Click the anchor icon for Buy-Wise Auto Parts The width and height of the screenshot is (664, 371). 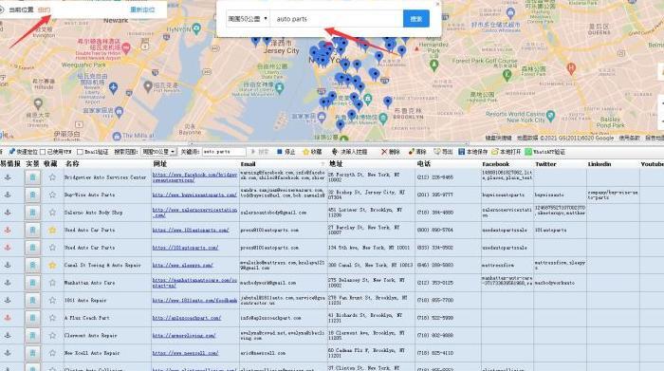[8, 195]
